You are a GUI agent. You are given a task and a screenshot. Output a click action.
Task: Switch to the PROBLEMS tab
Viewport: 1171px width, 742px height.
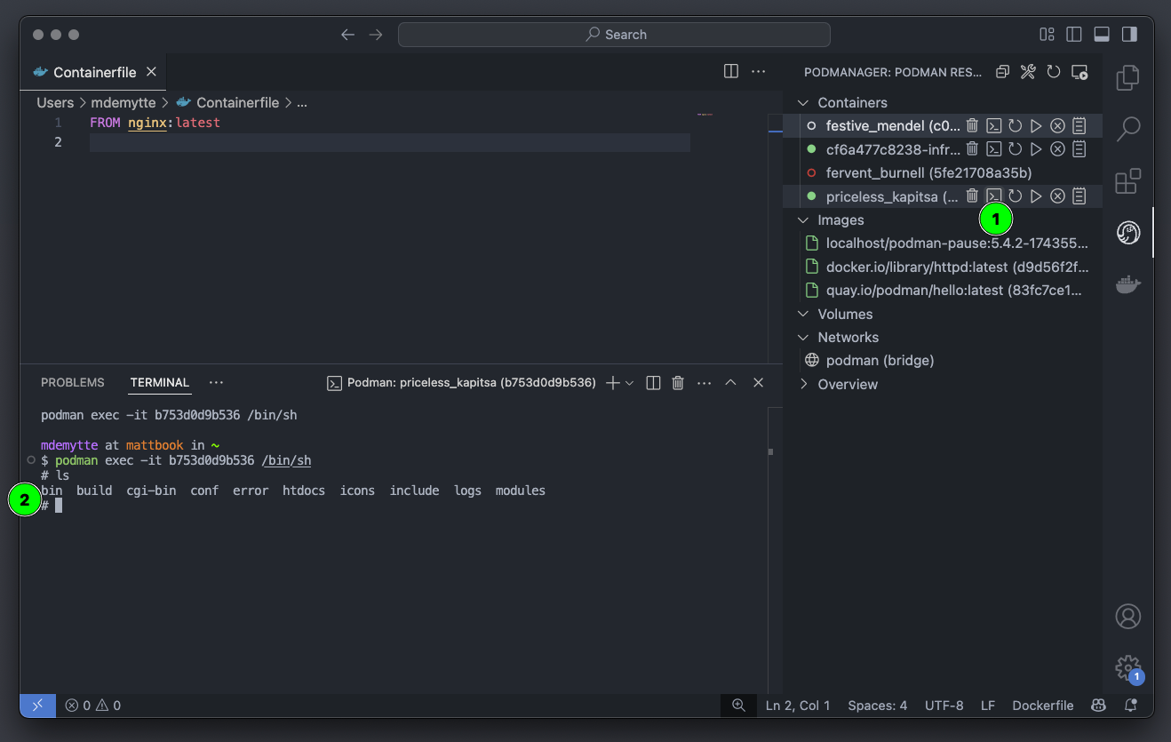[x=72, y=382]
